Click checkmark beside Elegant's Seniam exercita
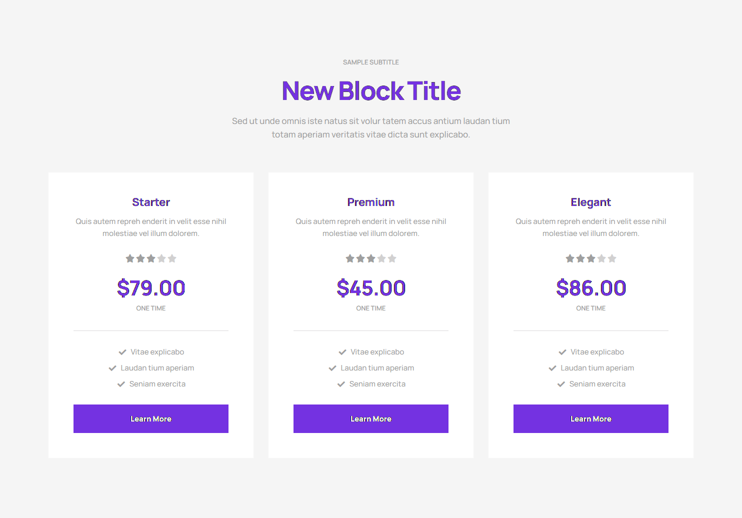Image resolution: width=742 pixels, height=518 pixels. 561,384
